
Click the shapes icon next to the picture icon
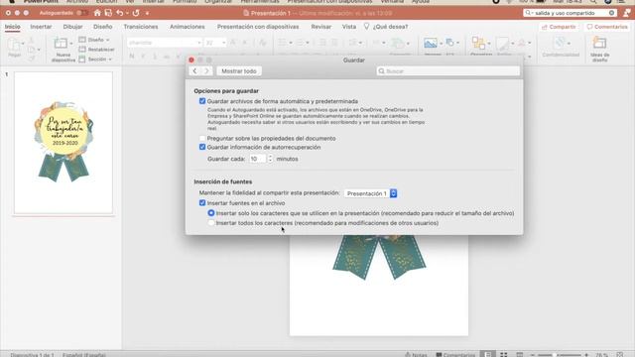click(x=449, y=42)
